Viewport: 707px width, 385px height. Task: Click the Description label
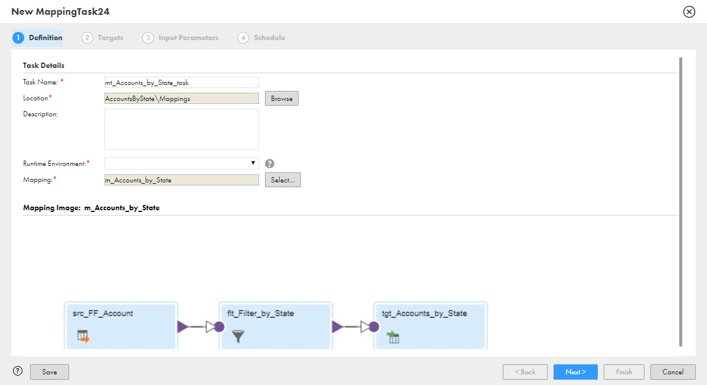pyautogui.click(x=41, y=114)
